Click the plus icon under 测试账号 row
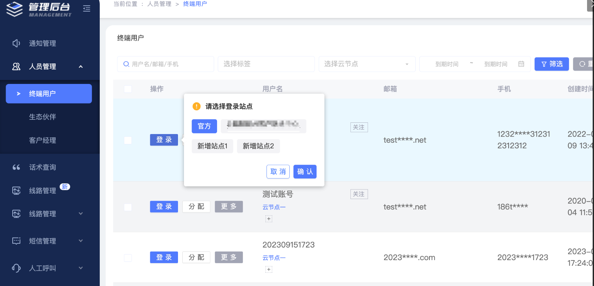This screenshot has height=286, width=594. click(x=269, y=219)
